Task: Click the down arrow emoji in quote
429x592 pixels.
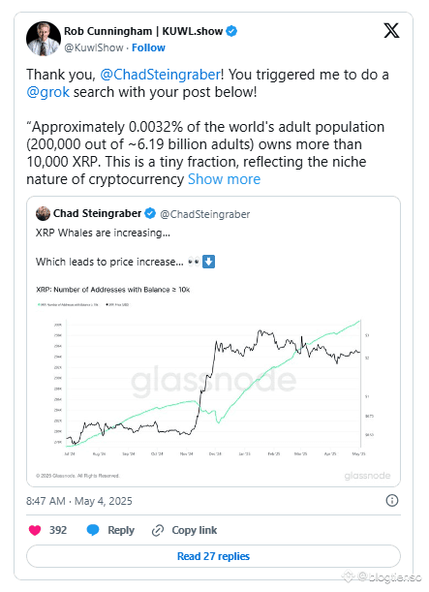Action: (208, 262)
